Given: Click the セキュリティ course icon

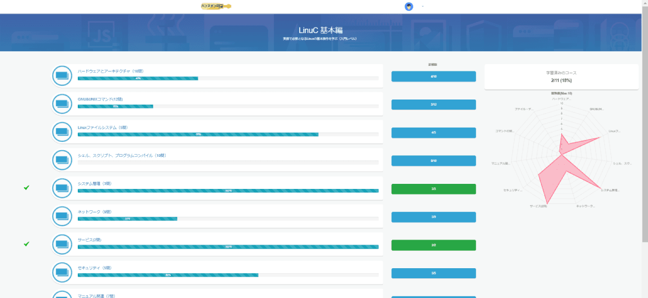Looking at the screenshot, I should coord(62,272).
